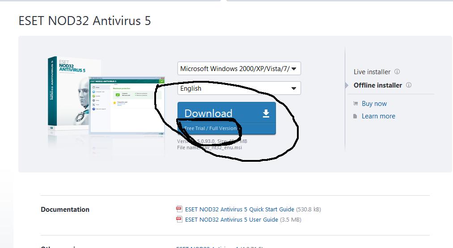Viewport: 453px width, 248px height.
Task: Follow the Buy now link
Action: pyautogui.click(x=374, y=103)
